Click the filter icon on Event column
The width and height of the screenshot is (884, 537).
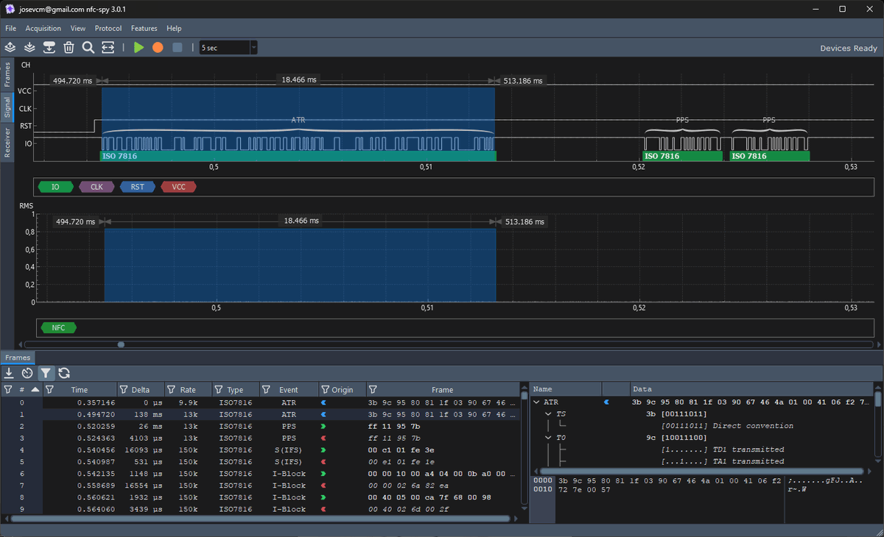tap(266, 390)
